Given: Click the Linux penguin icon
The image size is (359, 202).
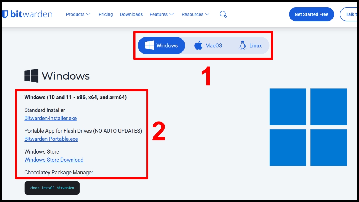Looking at the screenshot, I should point(242,45).
